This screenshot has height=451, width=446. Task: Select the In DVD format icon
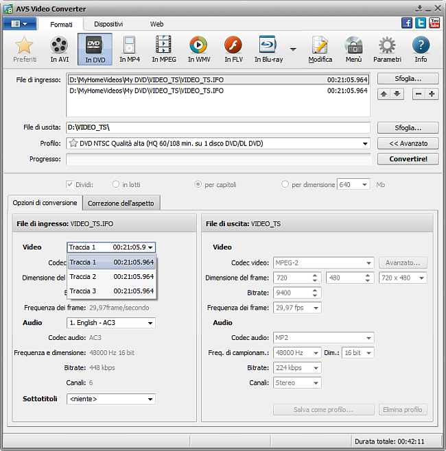click(x=95, y=49)
